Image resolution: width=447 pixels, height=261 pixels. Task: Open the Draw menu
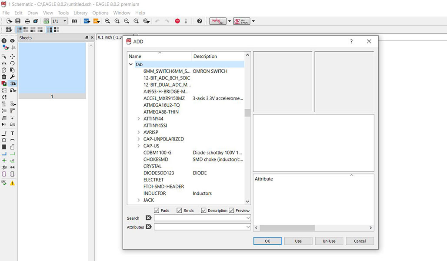tap(33, 13)
